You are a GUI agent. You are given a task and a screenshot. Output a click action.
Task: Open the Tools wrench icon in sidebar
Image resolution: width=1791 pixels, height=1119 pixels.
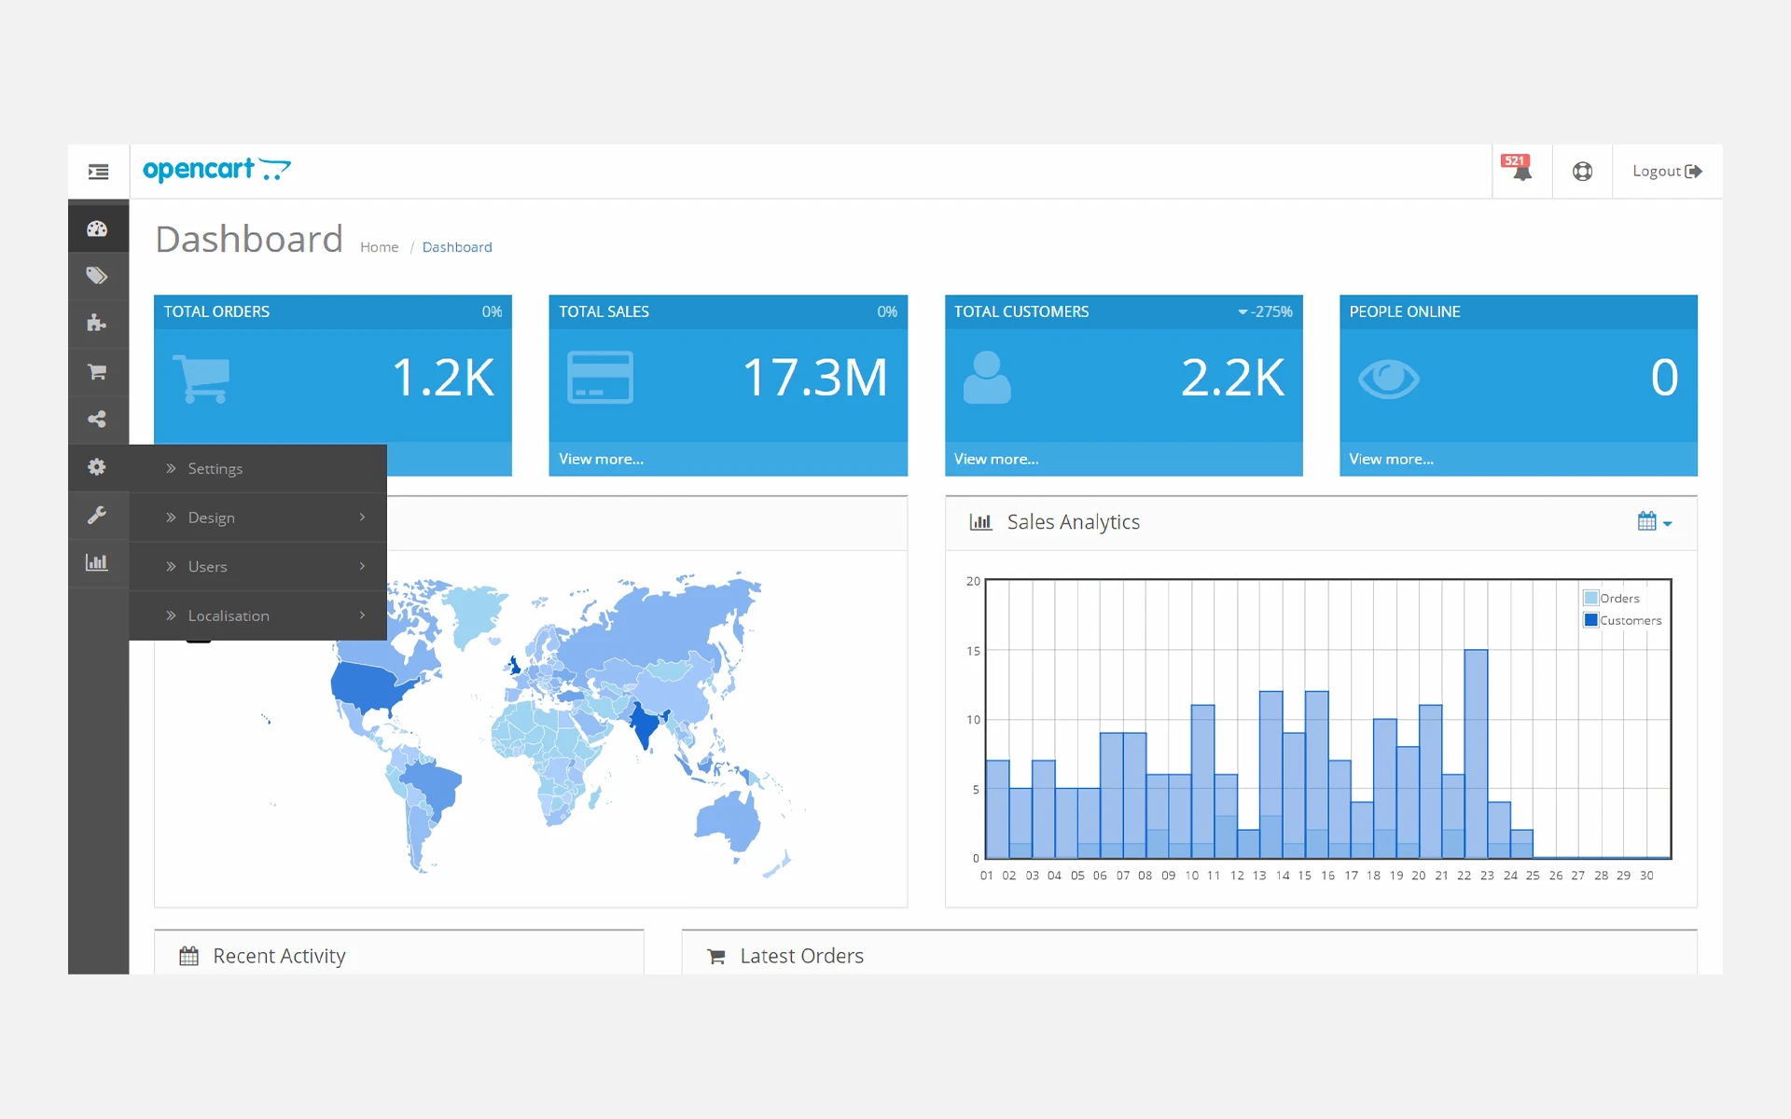(97, 515)
